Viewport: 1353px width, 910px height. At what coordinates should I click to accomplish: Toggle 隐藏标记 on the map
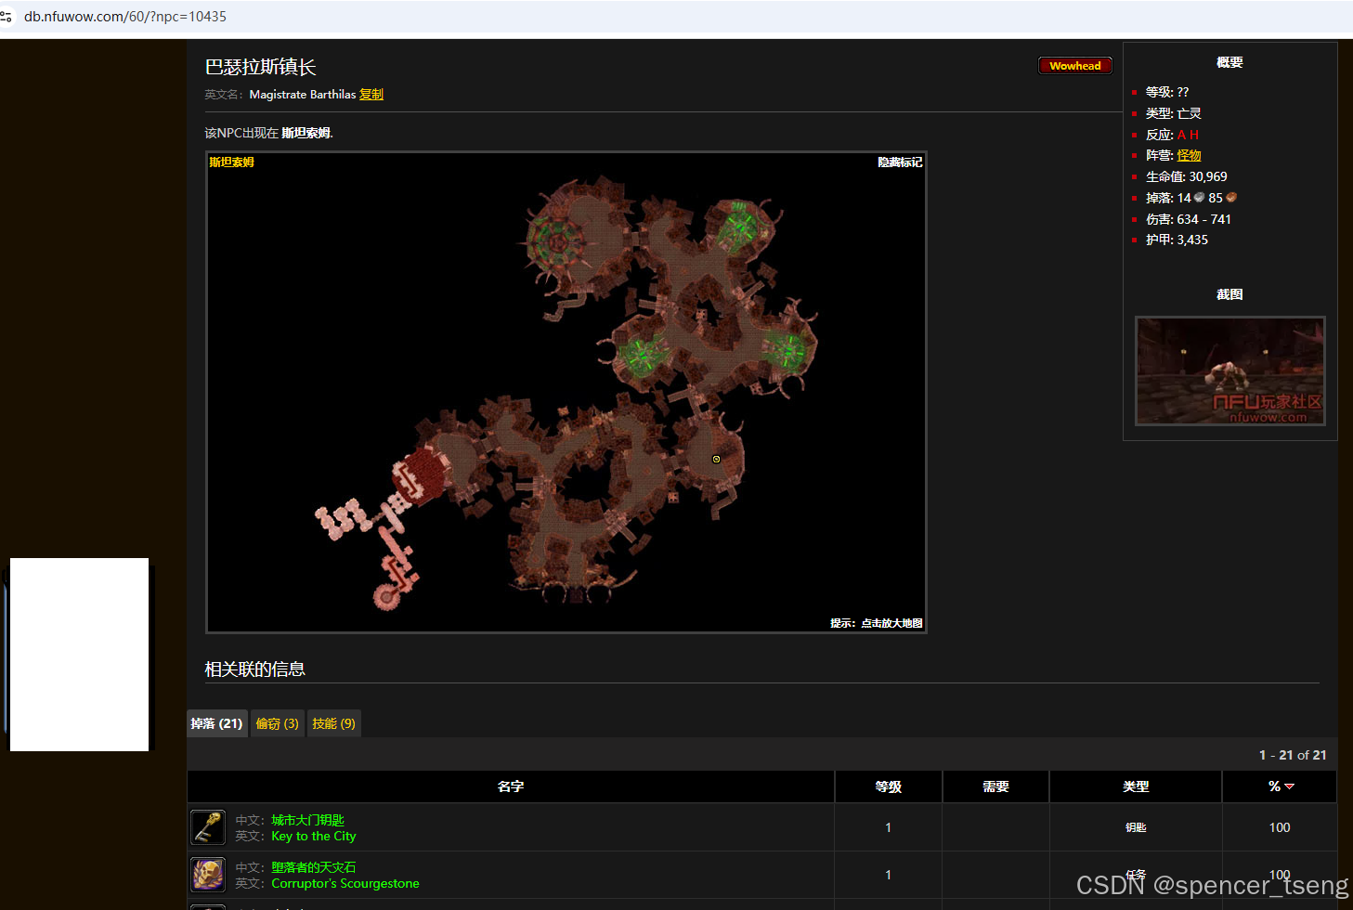click(x=900, y=162)
